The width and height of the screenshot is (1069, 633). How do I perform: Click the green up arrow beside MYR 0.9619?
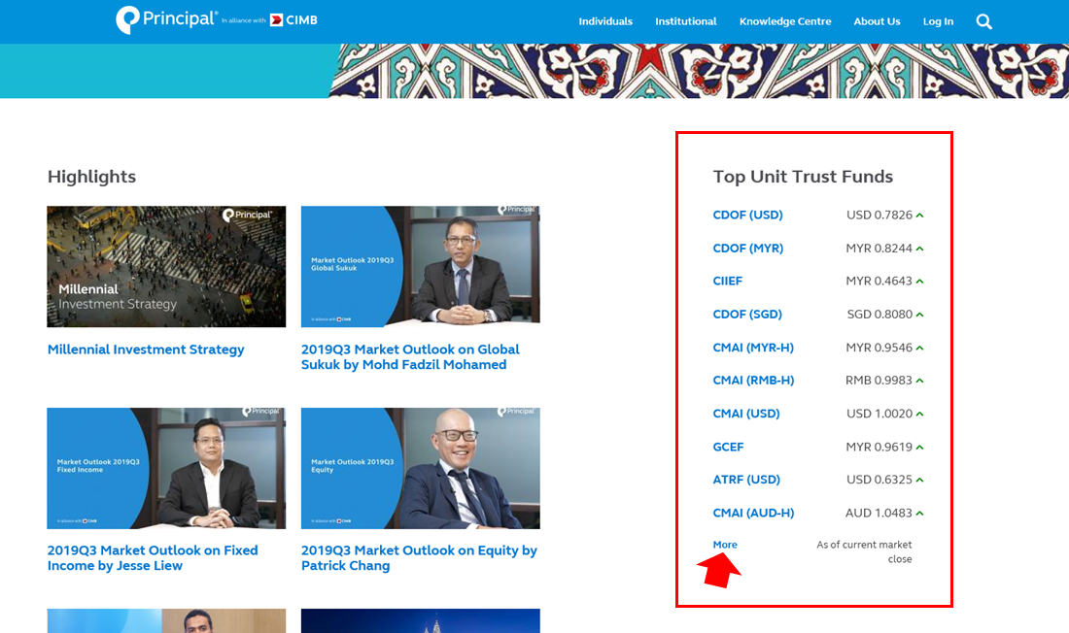[919, 447]
